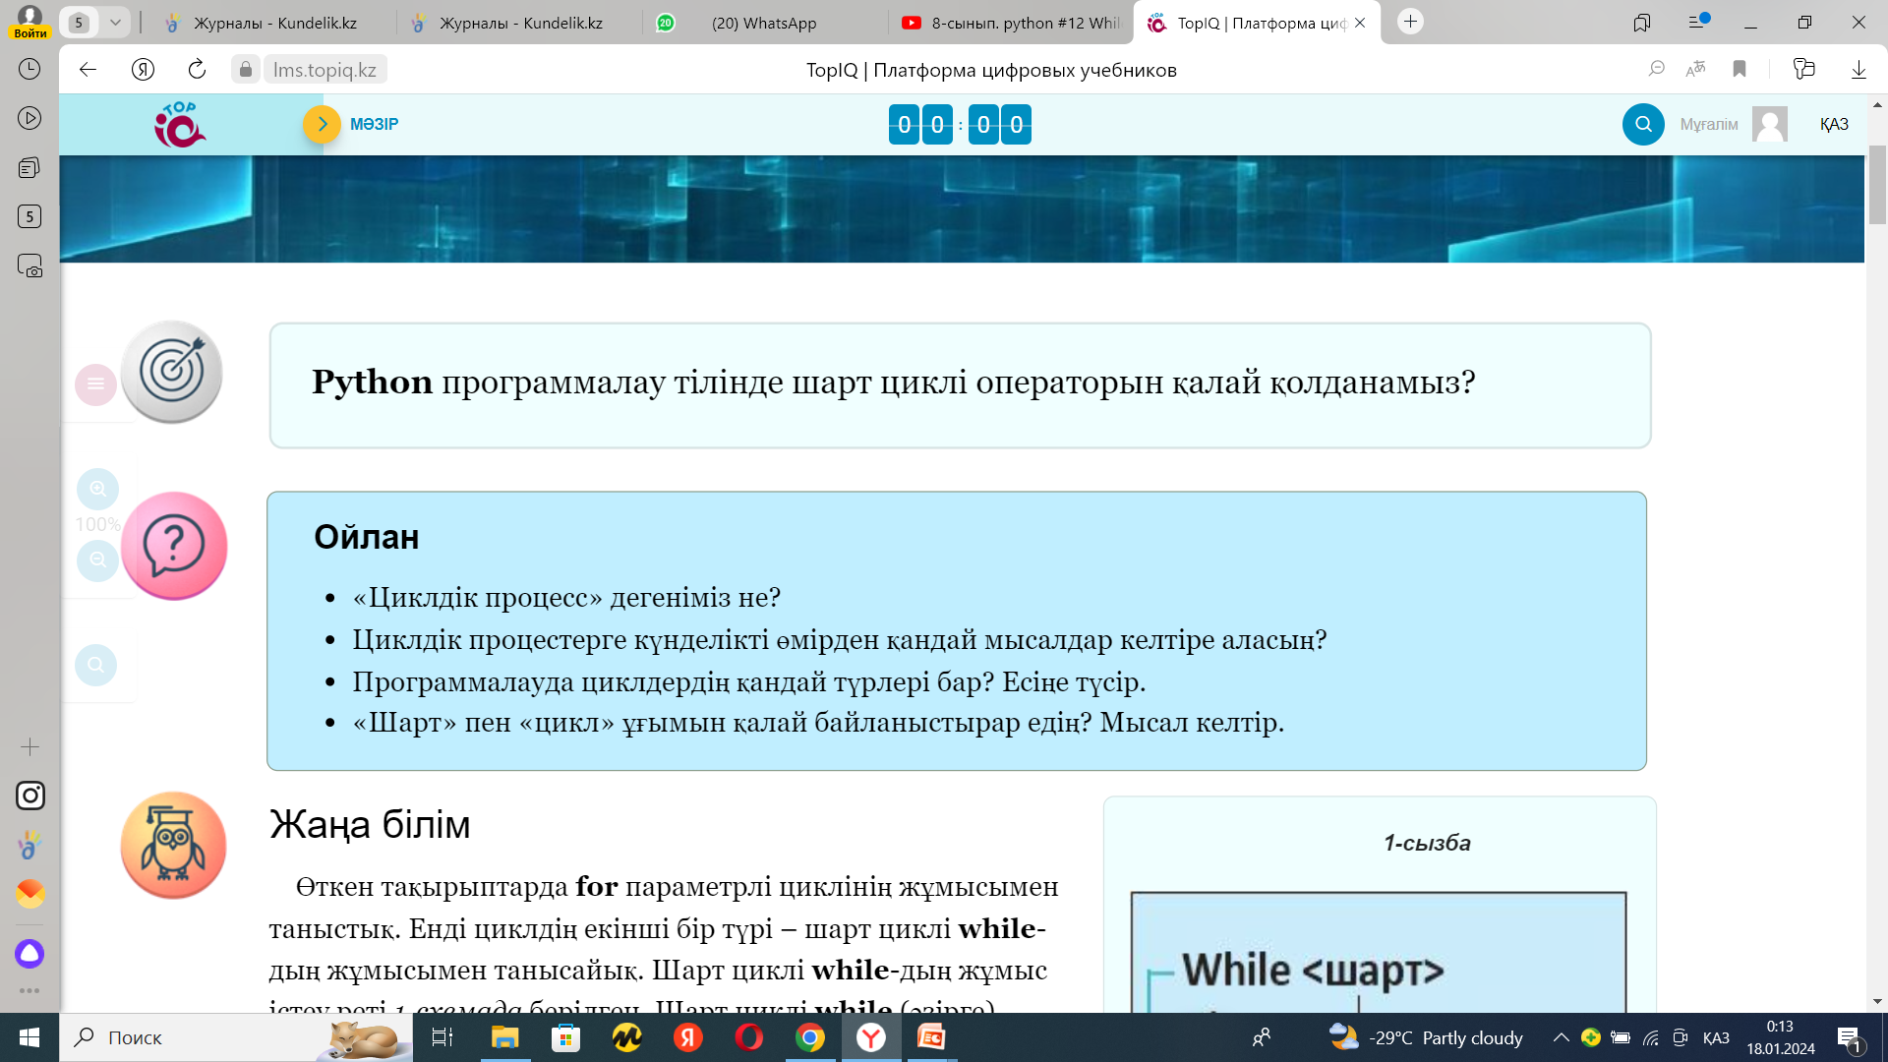The width and height of the screenshot is (1888, 1062).
Task: Click the page vertical scrollbar thumb
Action: pyautogui.click(x=1877, y=185)
